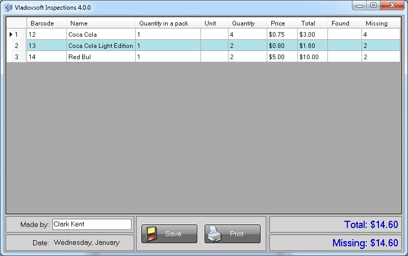Click row header number 3
Viewport: 408px width, 256px height.
[x=16, y=57]
